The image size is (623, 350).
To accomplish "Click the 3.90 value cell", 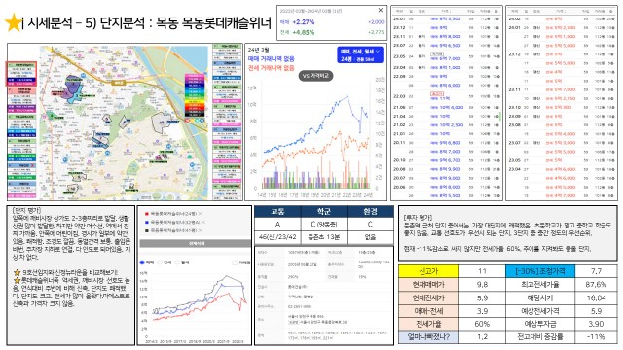I will [596, 324].
